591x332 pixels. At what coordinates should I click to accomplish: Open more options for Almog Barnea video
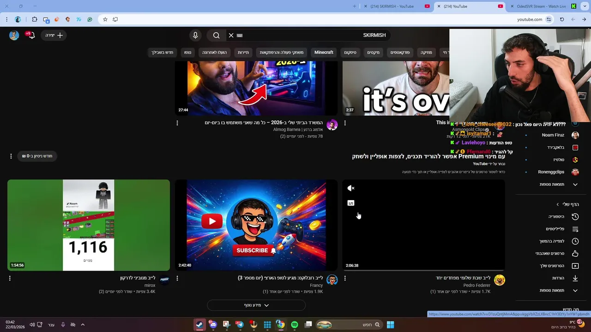[x=177, y=123]
